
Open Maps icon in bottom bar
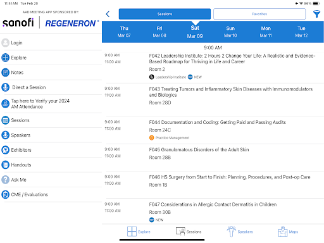(283, 232)
